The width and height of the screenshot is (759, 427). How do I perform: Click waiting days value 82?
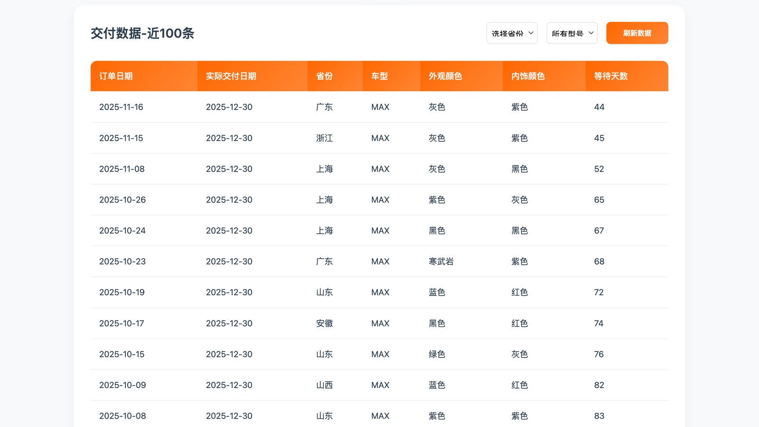tap(599, 385)
